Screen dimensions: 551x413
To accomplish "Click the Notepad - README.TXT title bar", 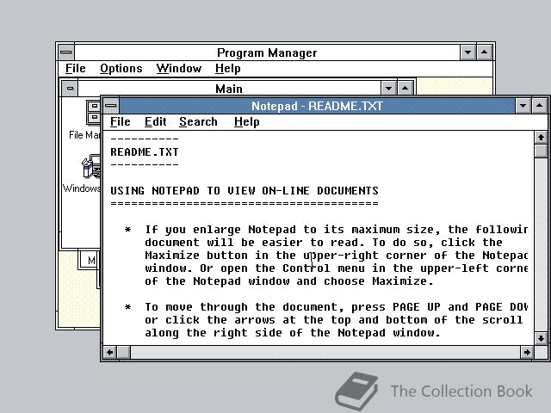I will (x=317, y=106).
